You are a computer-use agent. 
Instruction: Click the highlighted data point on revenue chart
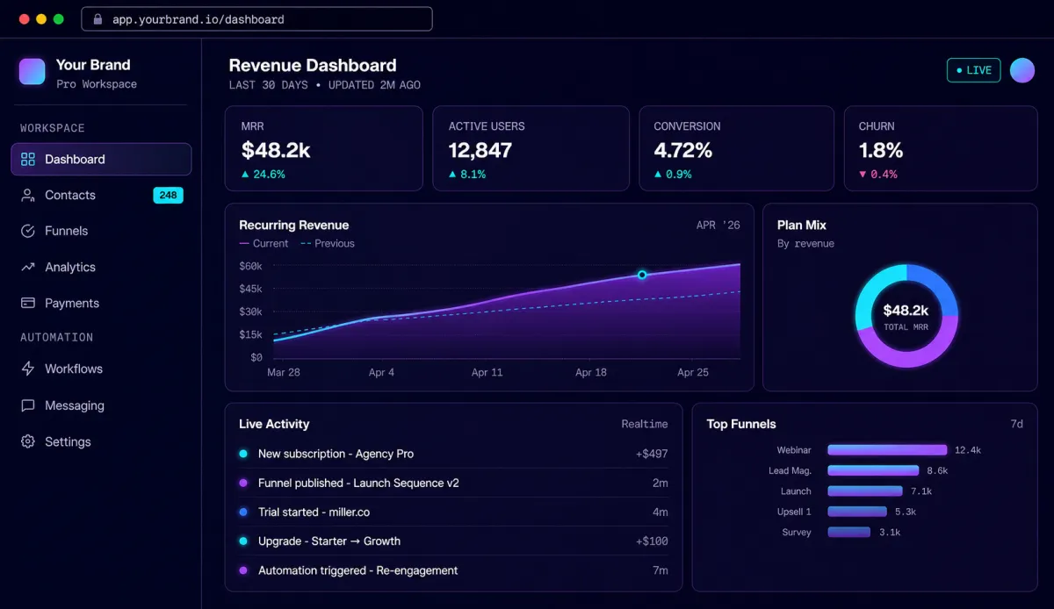(642, 275)
